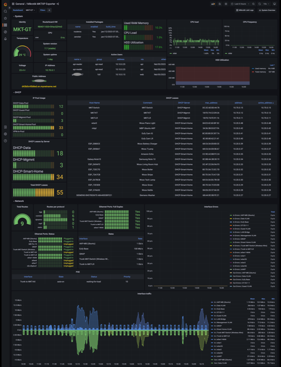
Task: Add a filter with the plus button
Action: tap(49, 10)
